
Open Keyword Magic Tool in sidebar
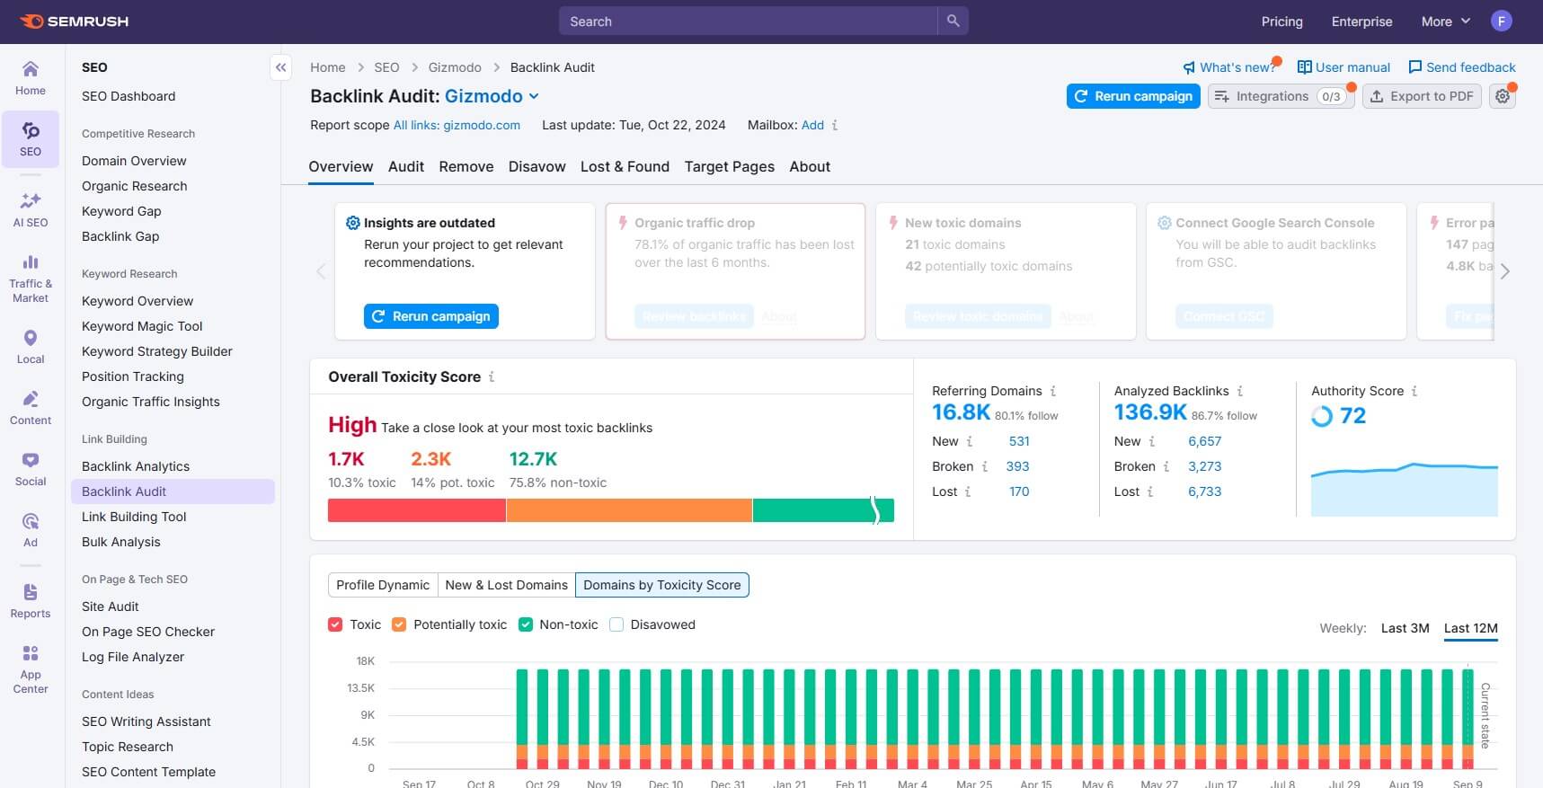point(142,326)
